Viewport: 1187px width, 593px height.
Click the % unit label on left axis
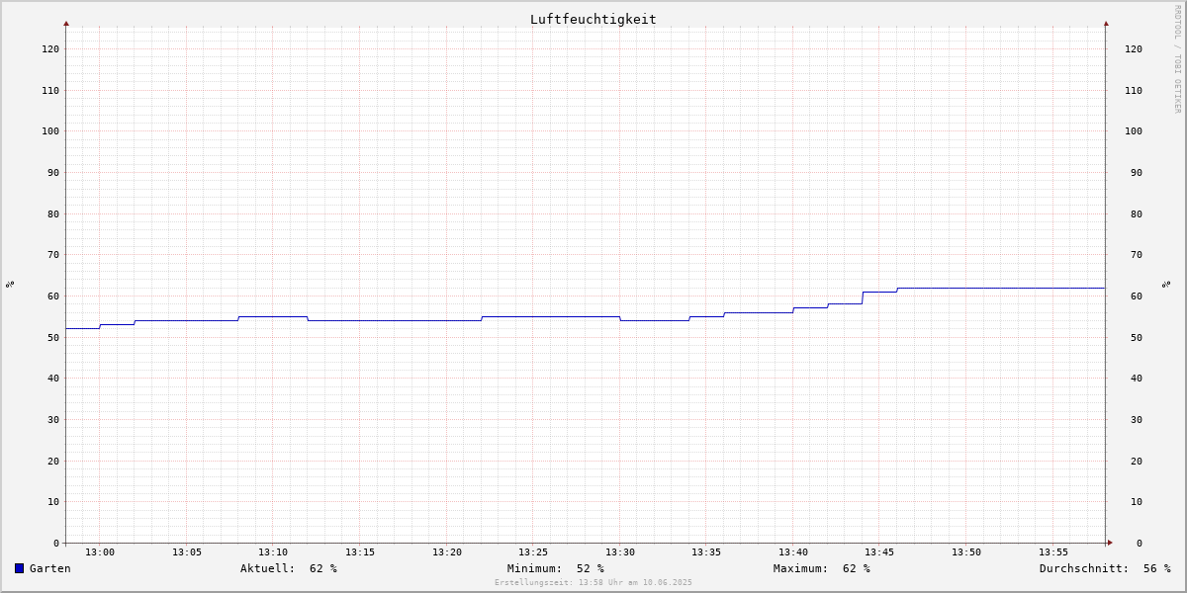10,284
